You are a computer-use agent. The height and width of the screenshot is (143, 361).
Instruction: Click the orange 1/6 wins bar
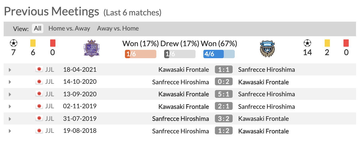[141, 54]
